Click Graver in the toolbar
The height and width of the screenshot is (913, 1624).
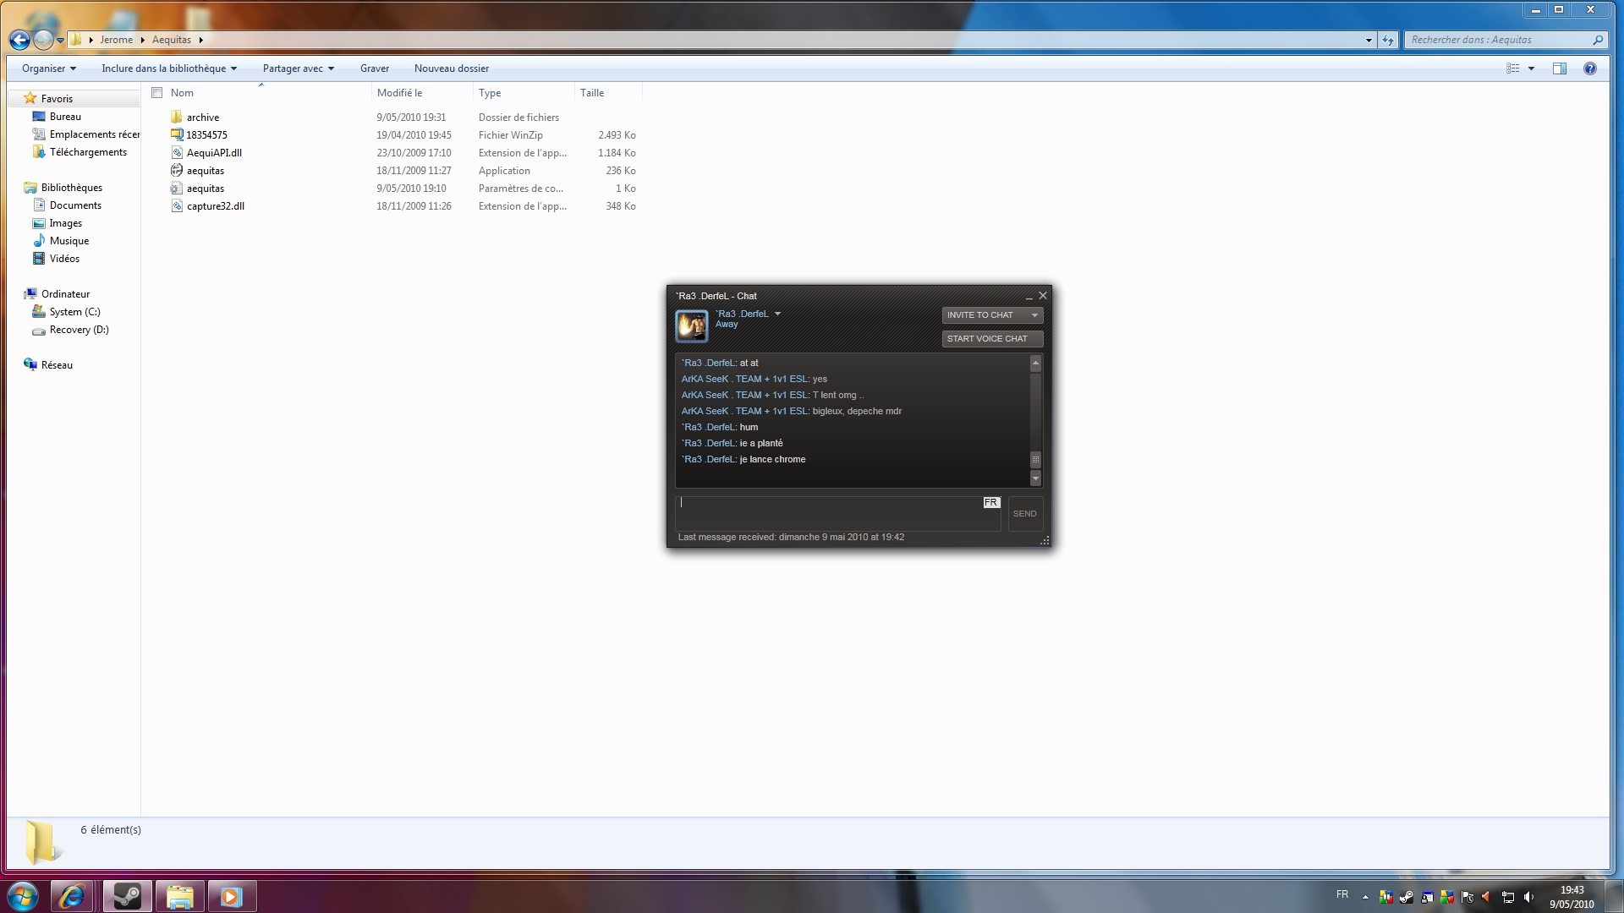(375, 68)
